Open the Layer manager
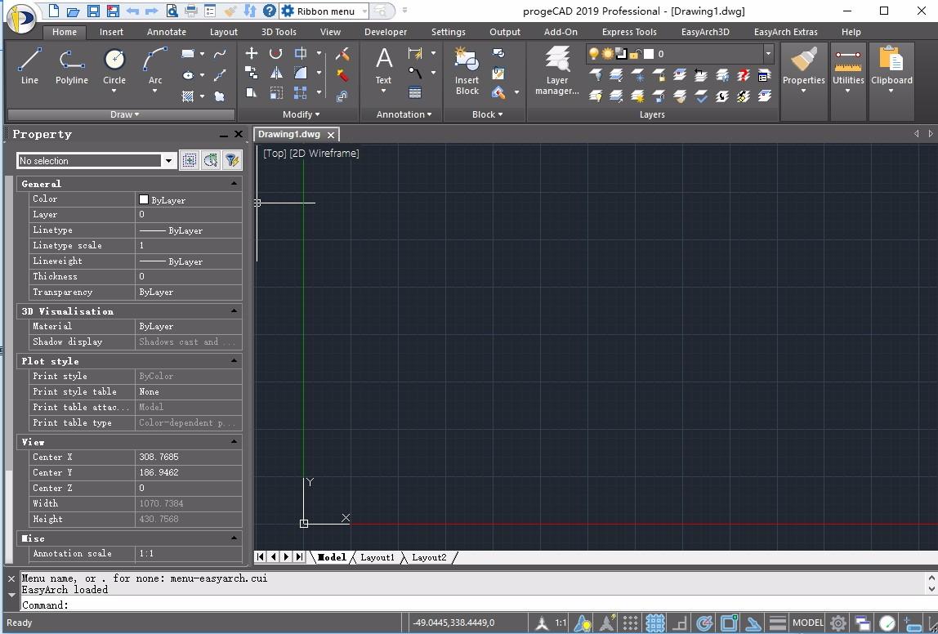938x634 pixels. 557,70
